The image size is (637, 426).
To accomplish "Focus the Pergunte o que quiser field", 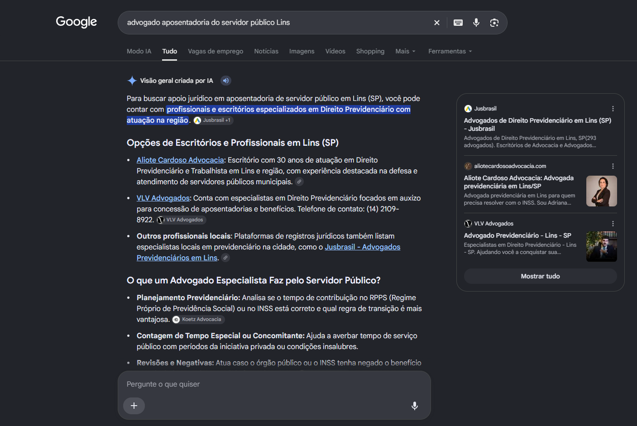I will (274, 384).
